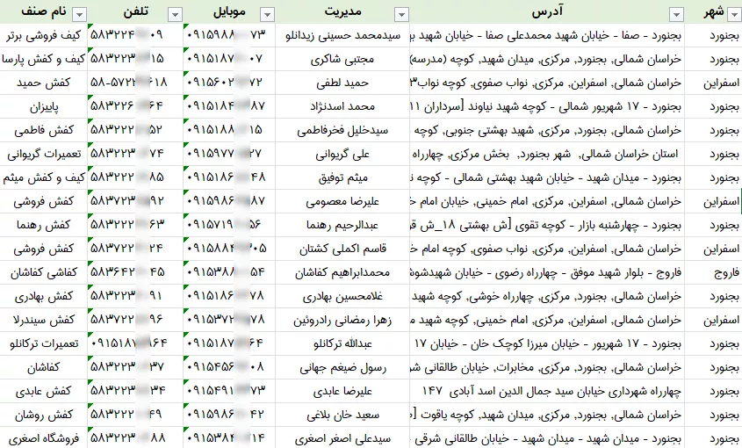Viewport: 742px width, 448px height.
Task: Select shop name cell پاییزان
Action: tap(44, 106)
